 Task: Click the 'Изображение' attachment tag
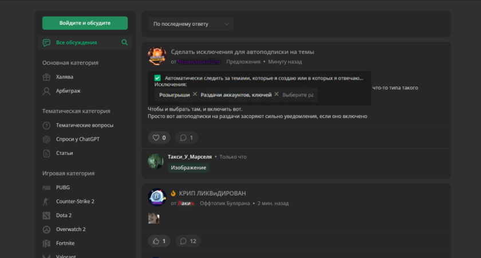(188, 167)
